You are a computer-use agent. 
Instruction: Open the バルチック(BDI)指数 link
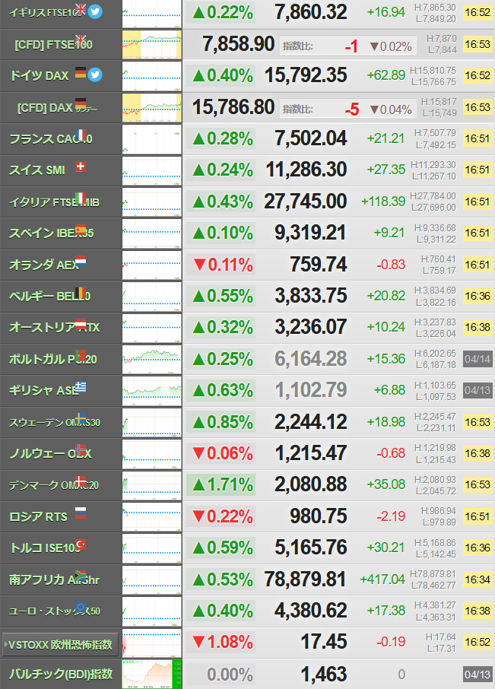(x=61, y=674)
